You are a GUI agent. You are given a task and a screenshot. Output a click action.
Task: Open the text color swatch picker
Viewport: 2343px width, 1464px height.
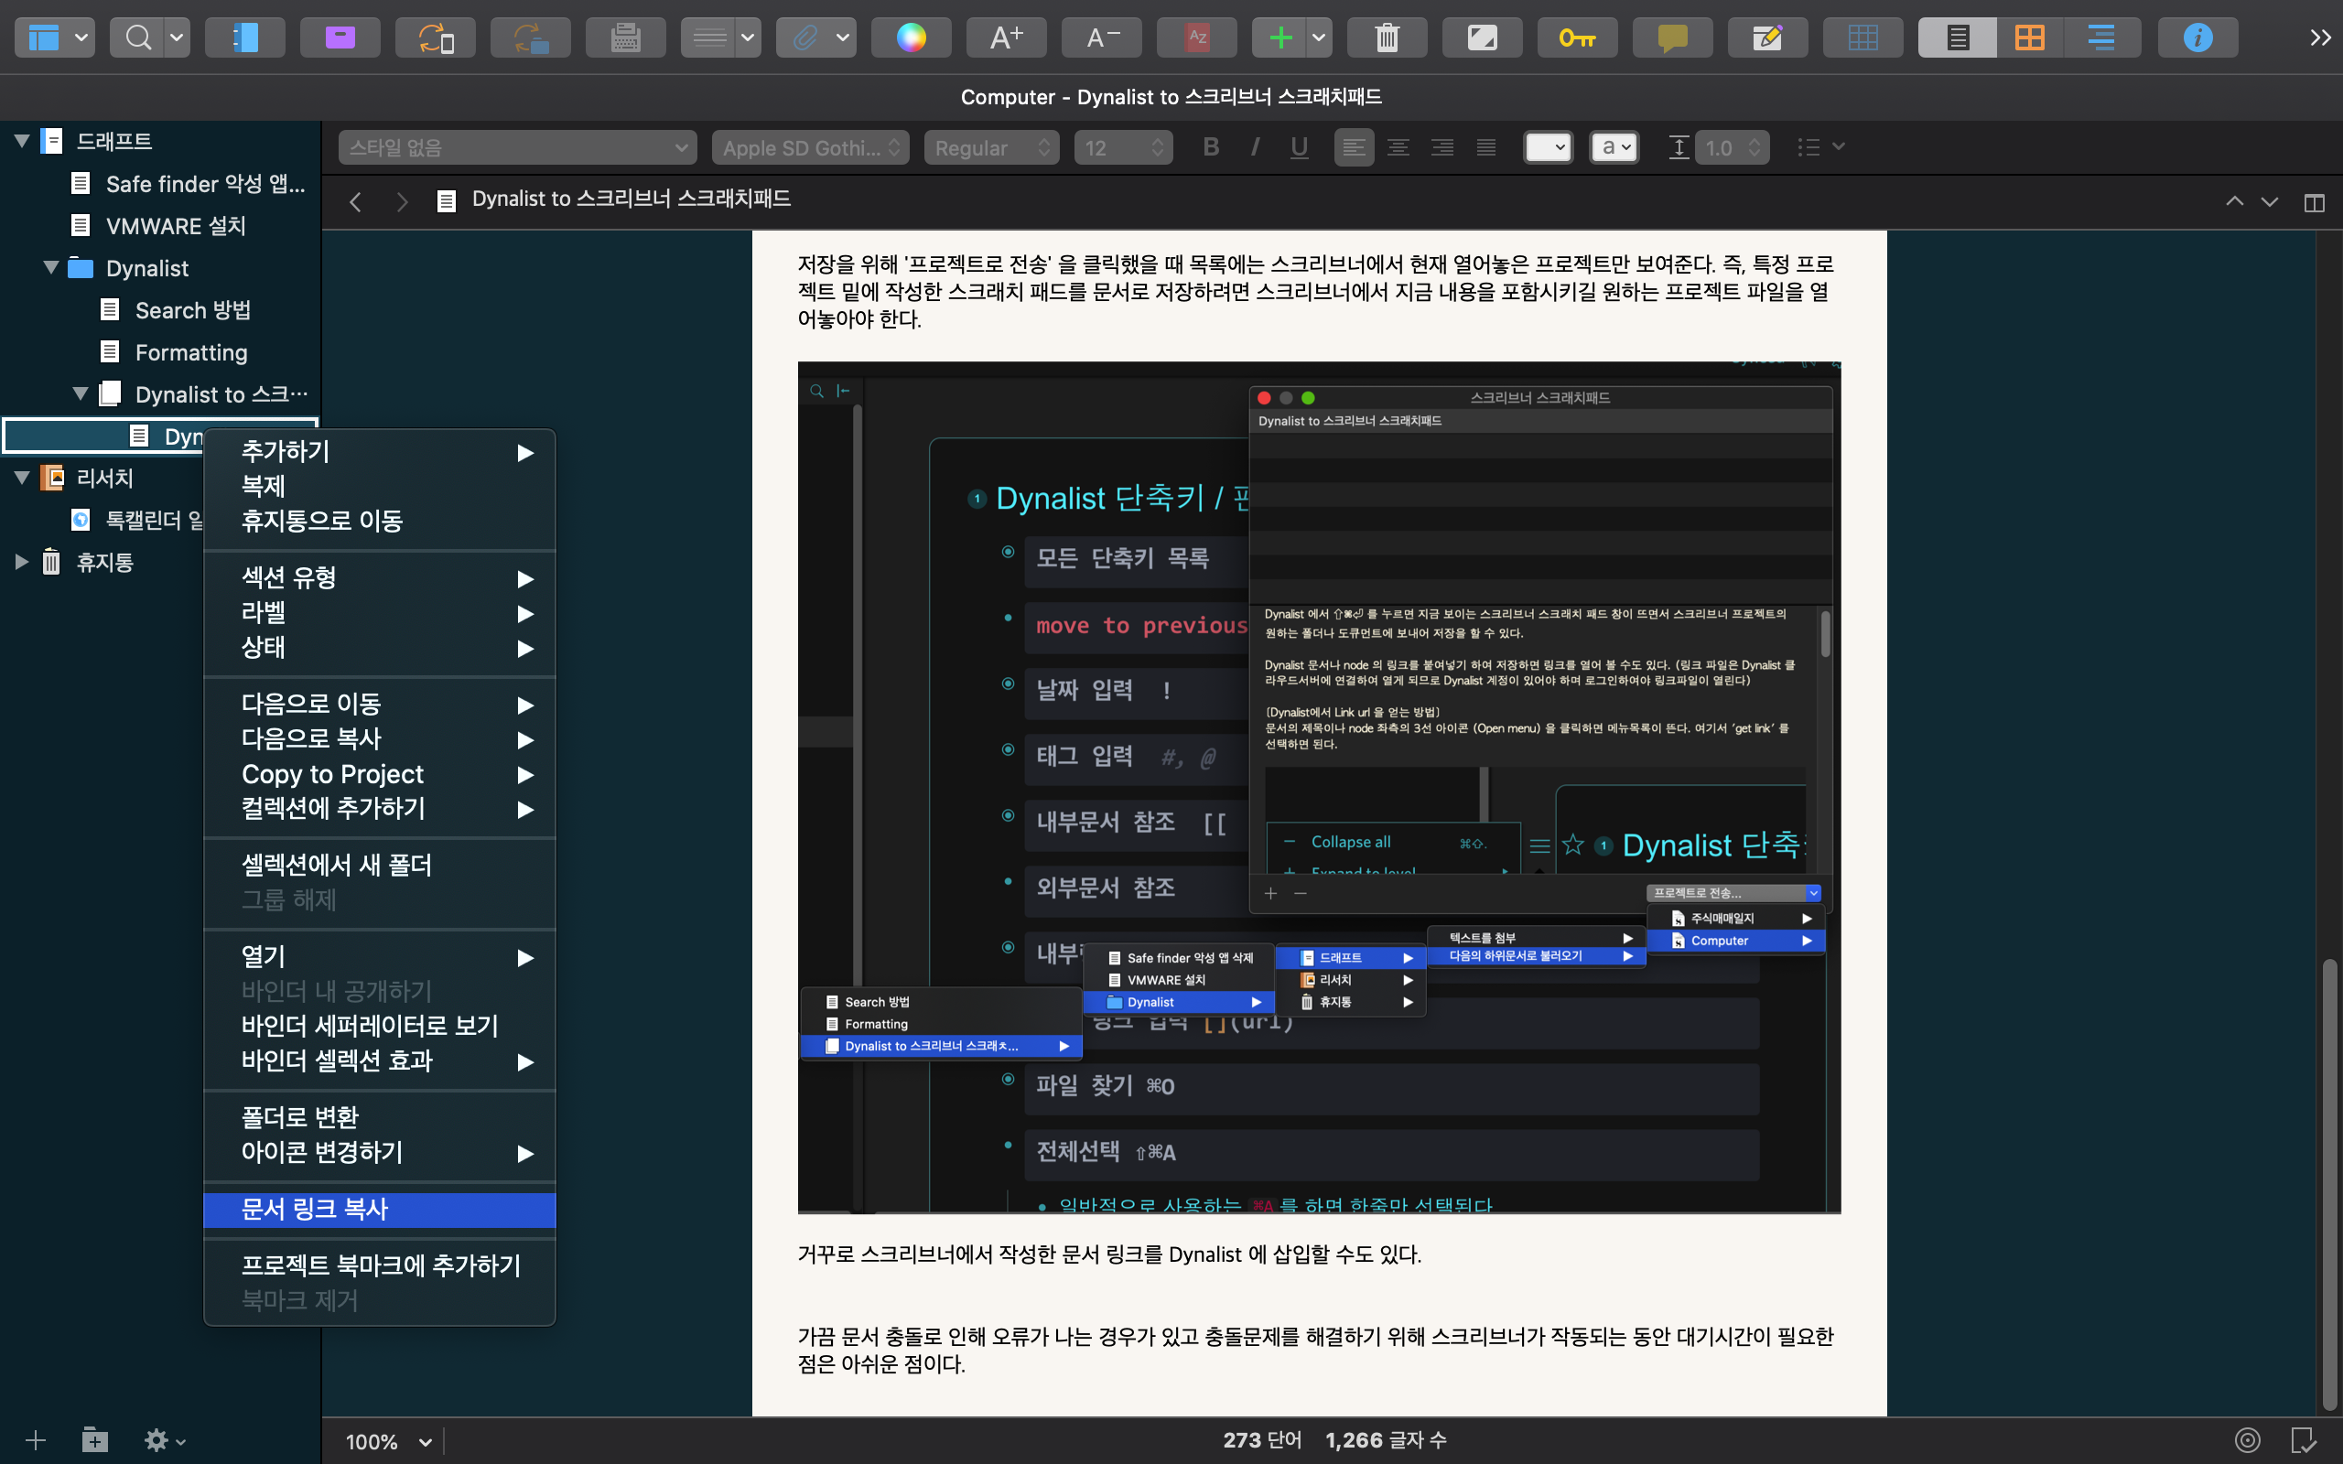tap(1547, 147)
